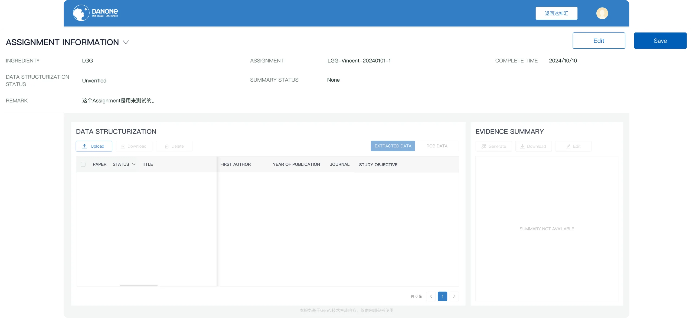Click the Generate wand icon
Image resolution: width=693 pixels, height=318 pixels.
click(x=483, y=146)
